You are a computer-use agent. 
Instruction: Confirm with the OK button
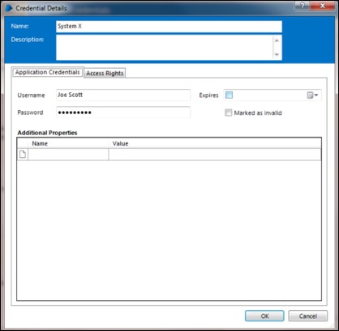pos(264,316)
